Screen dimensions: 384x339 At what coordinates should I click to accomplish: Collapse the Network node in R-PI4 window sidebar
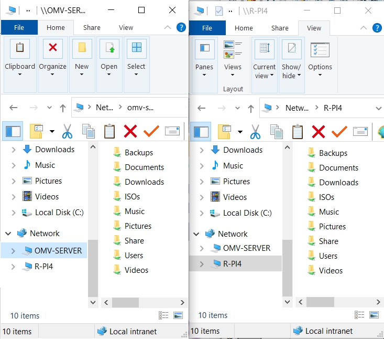[196, 234]
